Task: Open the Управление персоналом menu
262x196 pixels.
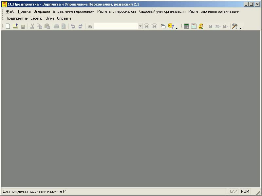Action: click(73, 11)
